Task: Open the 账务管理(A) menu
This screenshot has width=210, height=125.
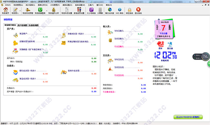Action: [x=18, y=5]
